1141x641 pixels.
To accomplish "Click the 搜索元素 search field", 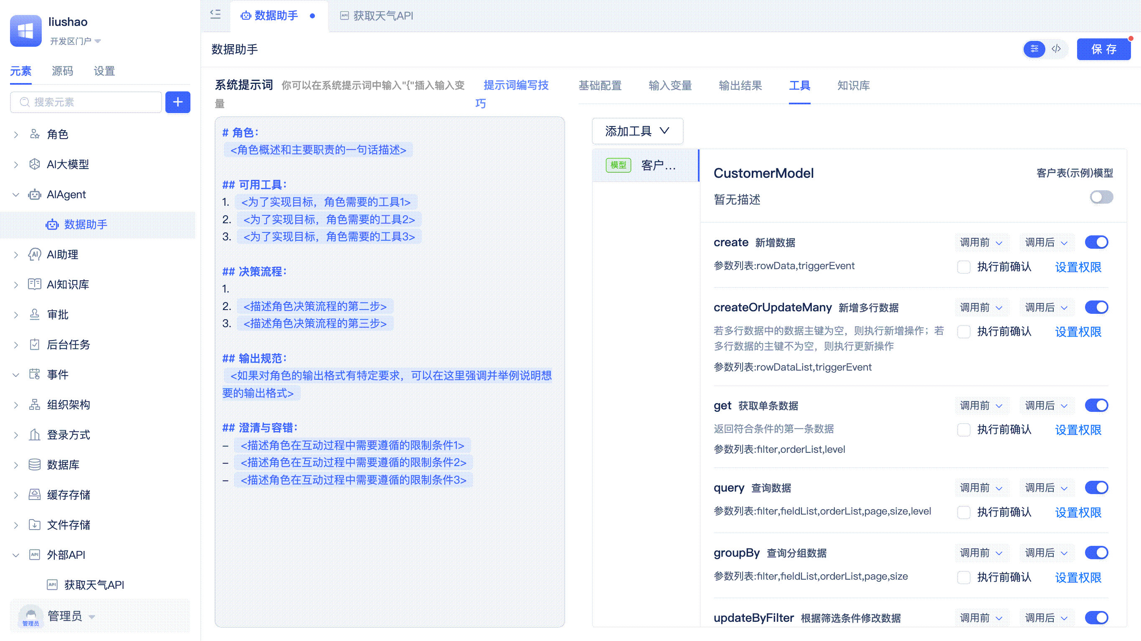I will [x=86, y=102].
